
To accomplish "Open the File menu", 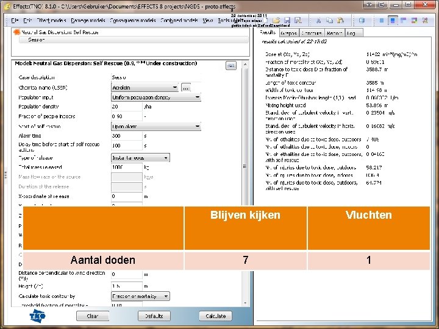I will pyautogui.click(x=15, y=21).
